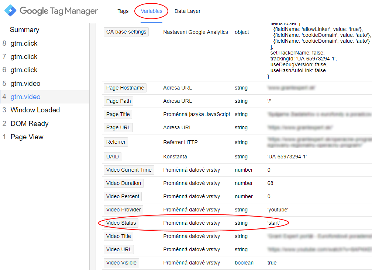The image size is (372, 270).
Task: Click the Google Tag Manager logo icon
Action: coord(10,11)
